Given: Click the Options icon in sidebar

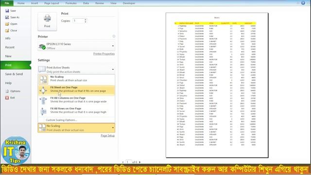Looking at the screenshot, I should click(x=7, y=91).
